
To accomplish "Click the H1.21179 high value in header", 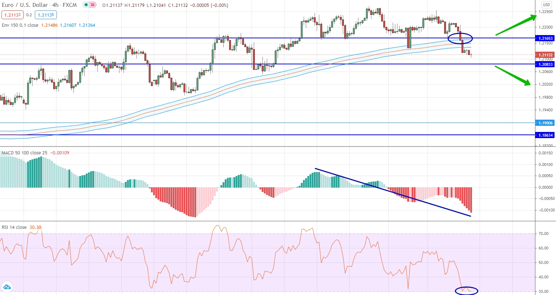I will 135,5.
